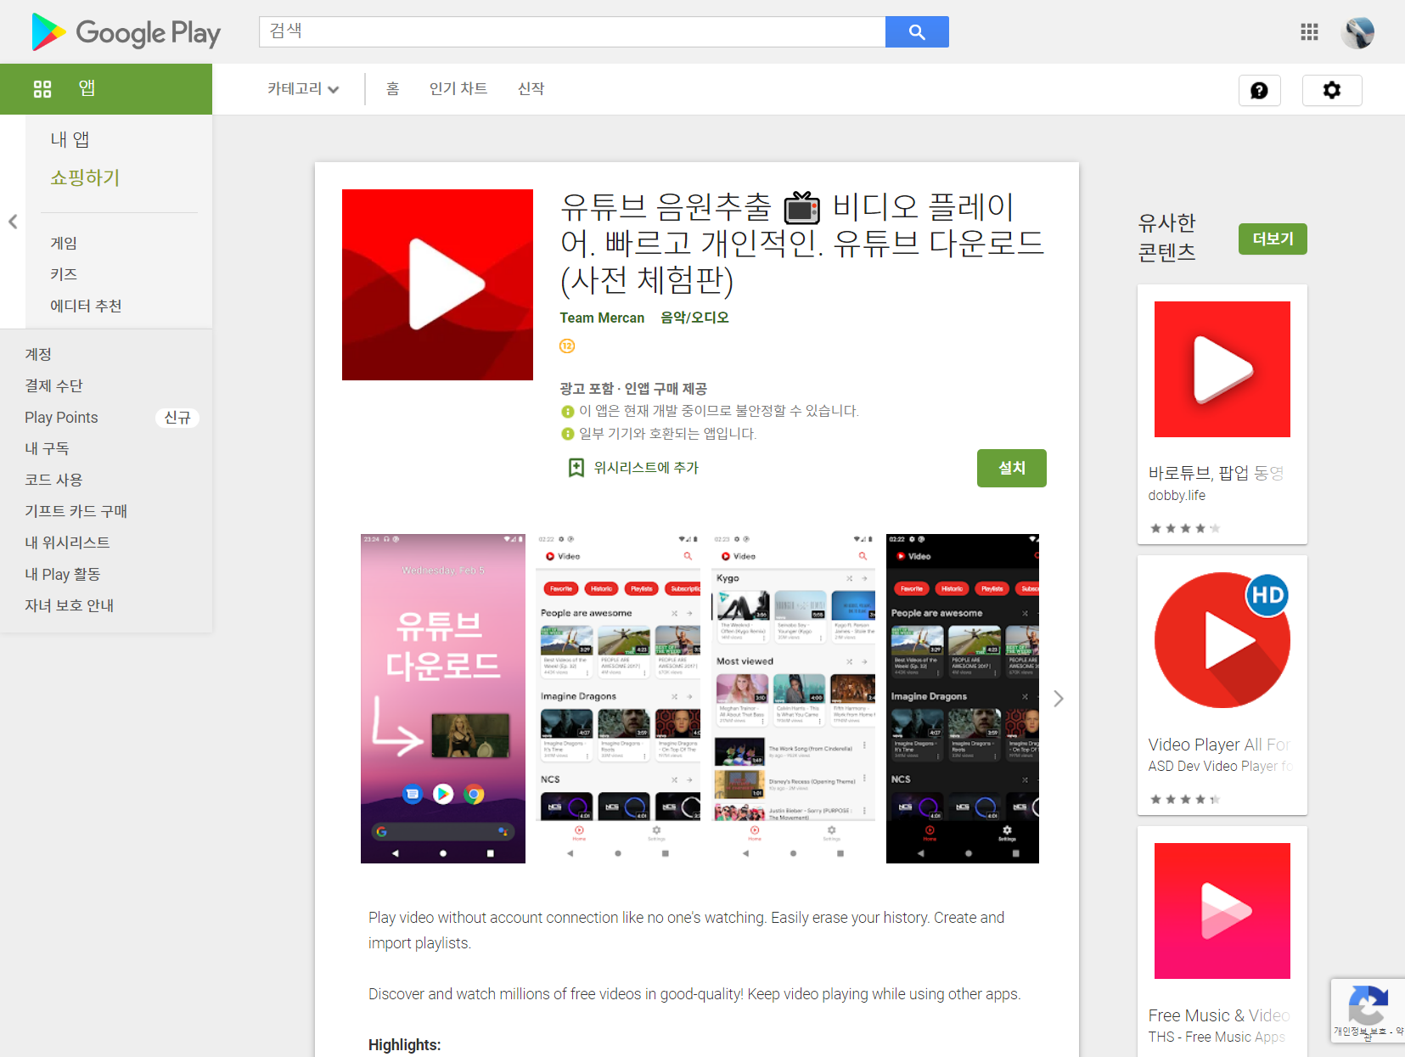Select 내 앱 in sidebar
1405x1057 pixels.
click(x=70, y=139)
